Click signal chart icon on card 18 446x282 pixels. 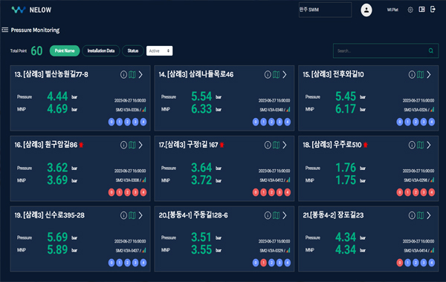433,180
